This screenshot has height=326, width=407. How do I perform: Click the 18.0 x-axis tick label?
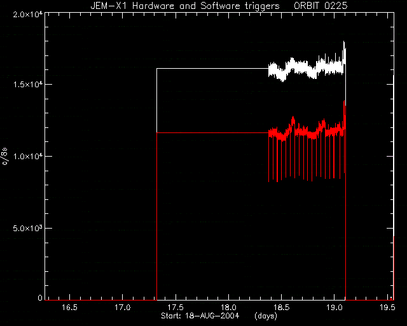coord(229,308)
